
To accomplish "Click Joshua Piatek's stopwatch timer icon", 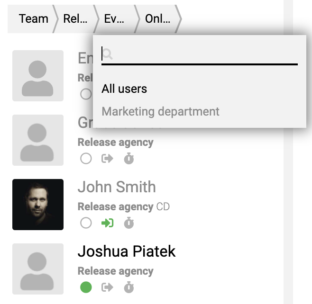I will (129, 287).
